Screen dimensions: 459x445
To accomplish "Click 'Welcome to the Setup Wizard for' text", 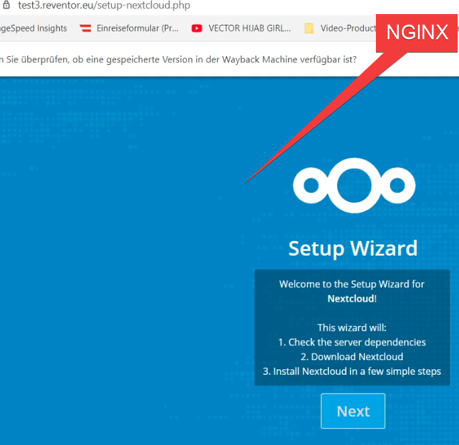I will point(352,284).
